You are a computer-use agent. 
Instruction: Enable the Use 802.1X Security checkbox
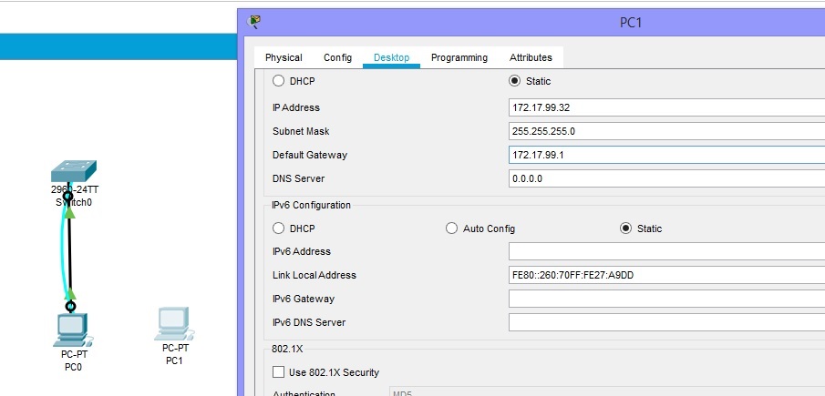(x=279, y=371)
